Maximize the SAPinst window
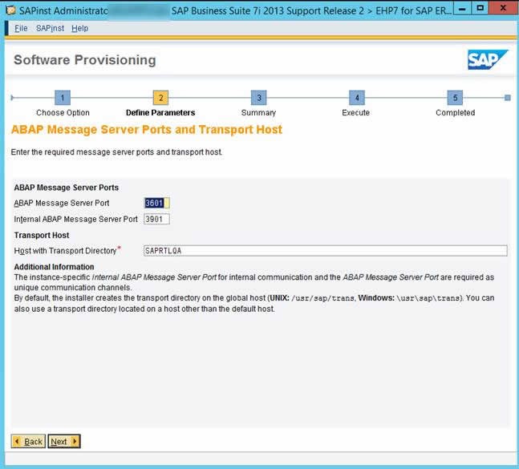This screenshot has width=519, height=469. pyautogui.click(x=480, y=8)
